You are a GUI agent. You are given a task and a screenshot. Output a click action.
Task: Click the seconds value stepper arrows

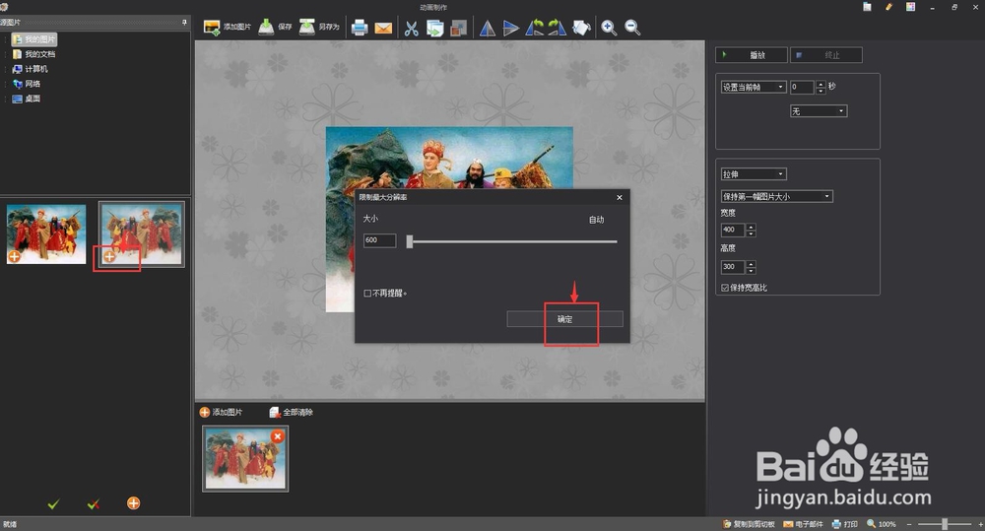821,88
